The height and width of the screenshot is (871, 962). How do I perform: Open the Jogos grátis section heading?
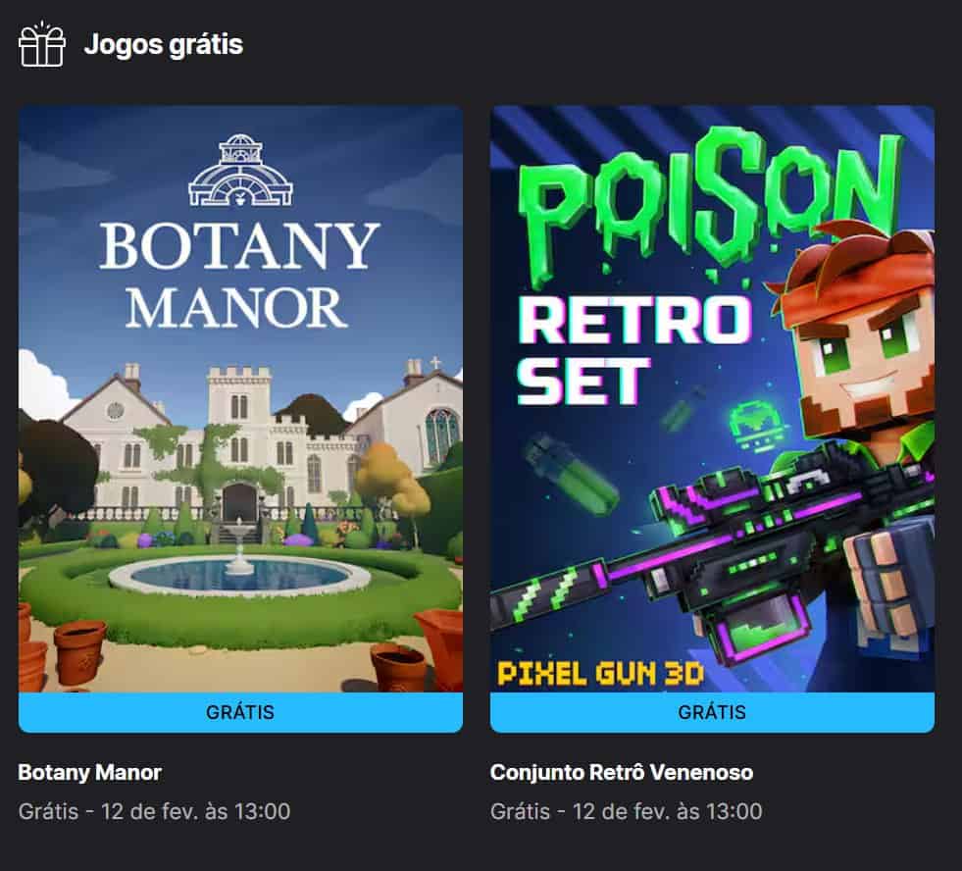pos(163,45)
